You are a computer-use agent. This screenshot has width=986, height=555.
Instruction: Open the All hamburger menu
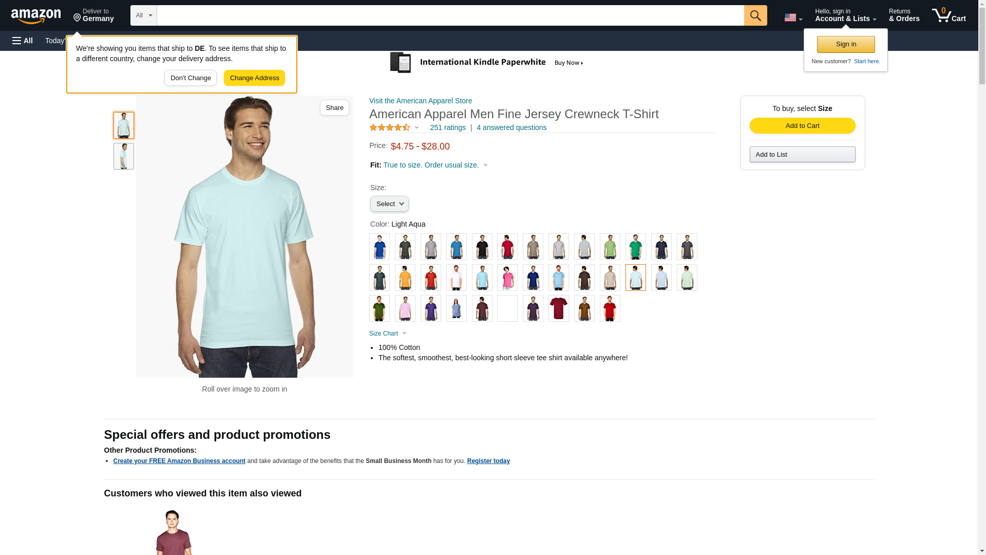23,41
